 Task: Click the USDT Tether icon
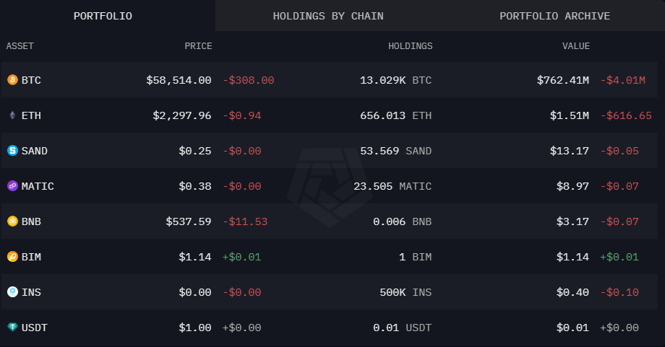(x=12, y=328)
